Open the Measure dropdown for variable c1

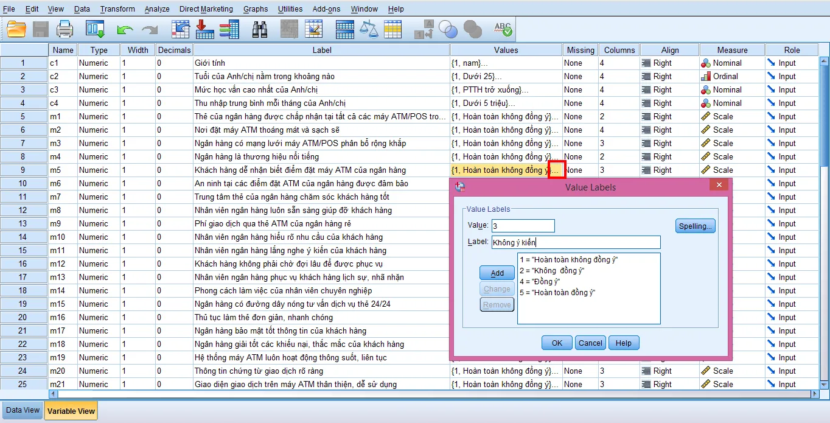(731, 63)
